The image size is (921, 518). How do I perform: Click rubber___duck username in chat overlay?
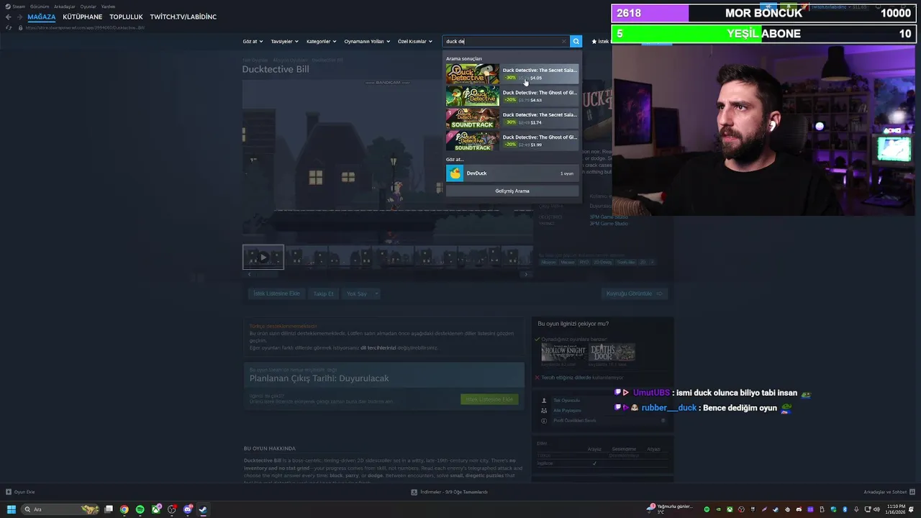669,408
